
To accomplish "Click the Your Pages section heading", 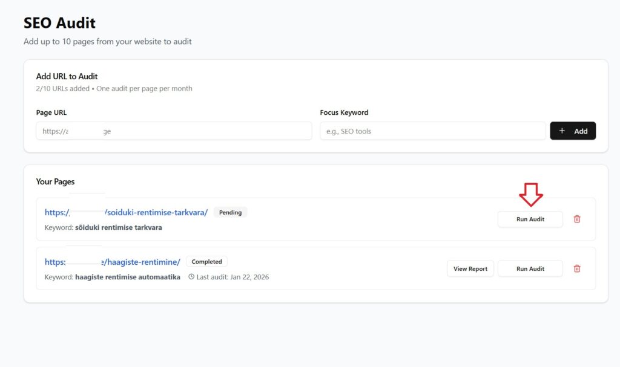I will [x=55, y=181].
